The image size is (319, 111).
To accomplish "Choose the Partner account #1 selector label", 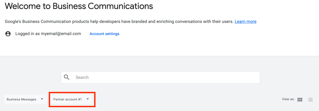I will [67, 99].
